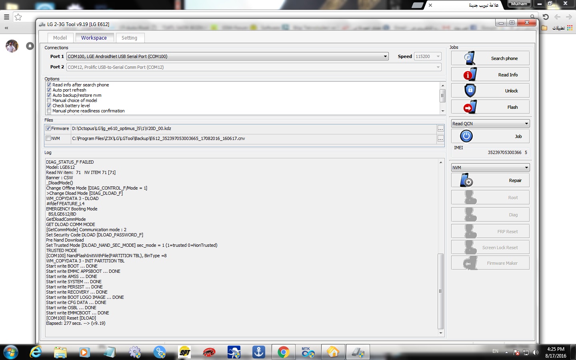
Task: Click the Search phone button label
Action: coord(504,58)
